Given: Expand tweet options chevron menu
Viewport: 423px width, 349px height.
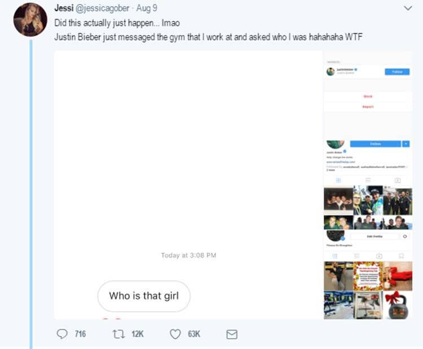Looking at the screenshot, I should coord(408,8).
